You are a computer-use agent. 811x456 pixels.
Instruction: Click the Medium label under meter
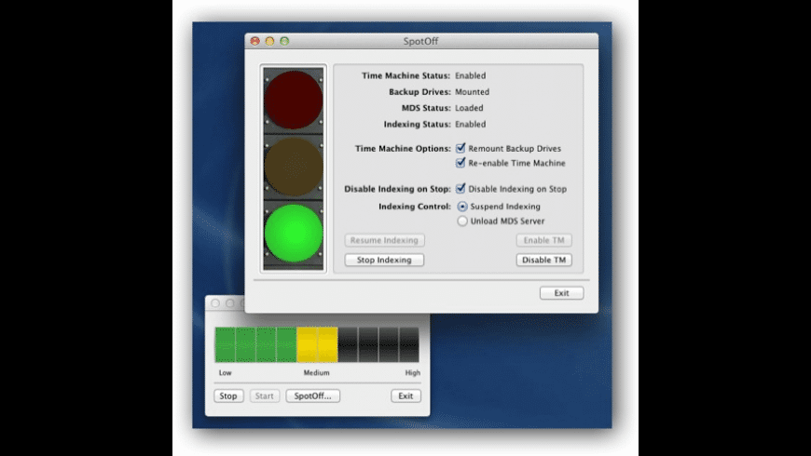click(x=317, y=372)
